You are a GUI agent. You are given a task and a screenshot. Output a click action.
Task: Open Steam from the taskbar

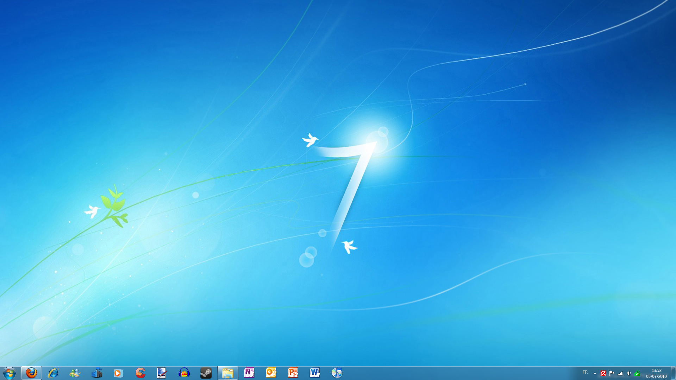(206, 373)
